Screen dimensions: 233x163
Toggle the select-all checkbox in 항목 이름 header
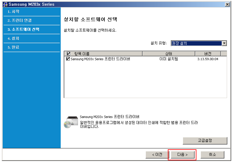click(68, 54)
